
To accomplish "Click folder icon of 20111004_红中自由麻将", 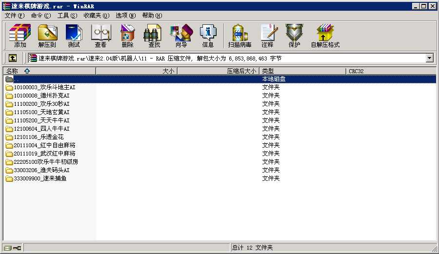I will (x=9, y=145).
